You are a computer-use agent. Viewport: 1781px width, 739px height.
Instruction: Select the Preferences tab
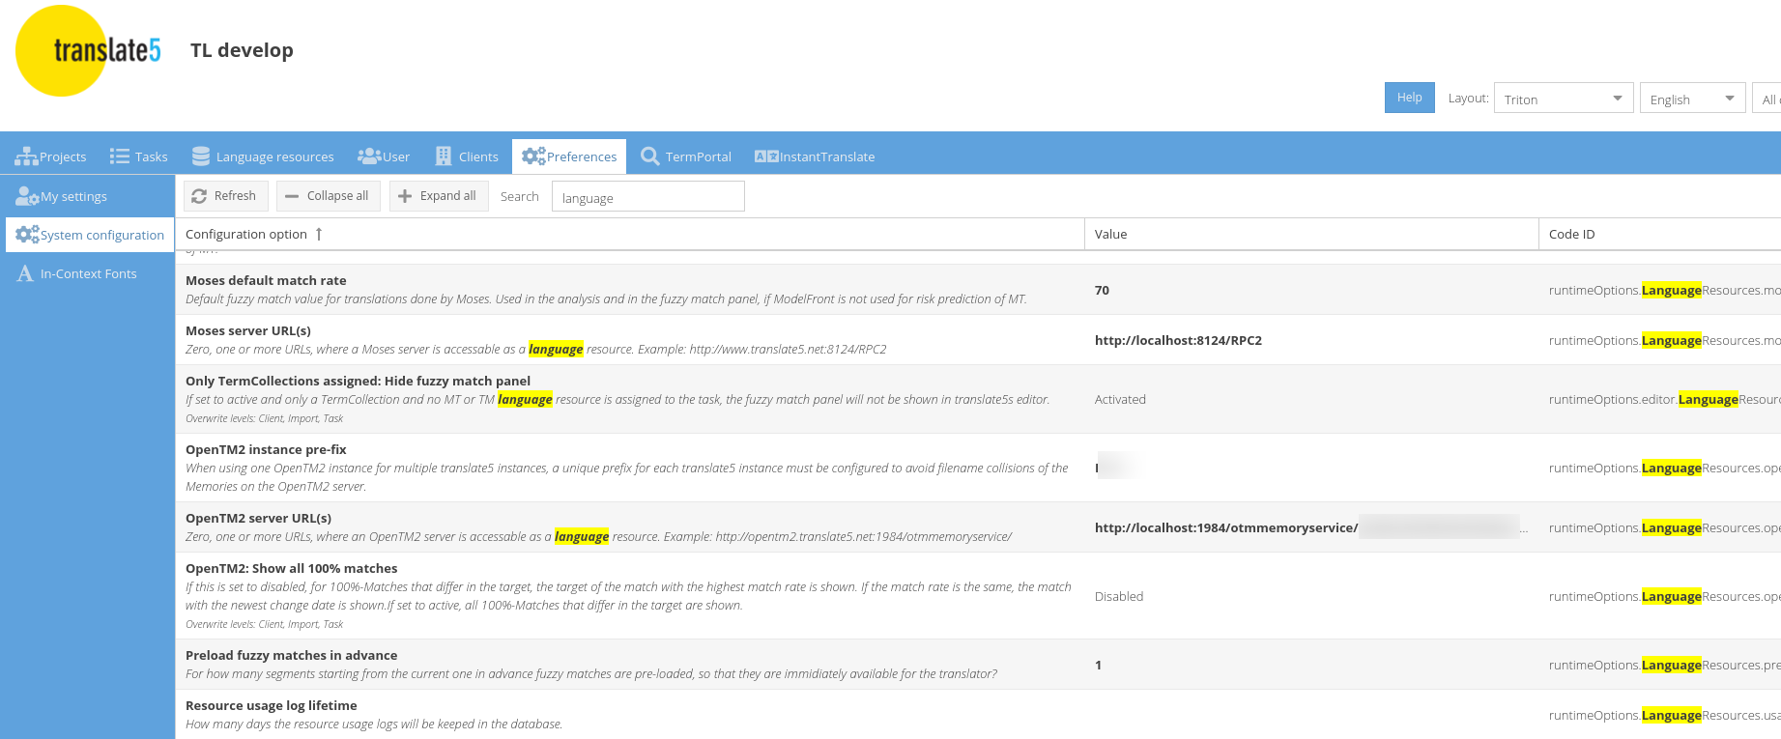[569, 156]
